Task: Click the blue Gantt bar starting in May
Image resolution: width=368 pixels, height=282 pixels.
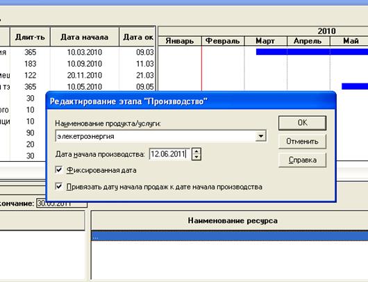Action: coord(355,86)
